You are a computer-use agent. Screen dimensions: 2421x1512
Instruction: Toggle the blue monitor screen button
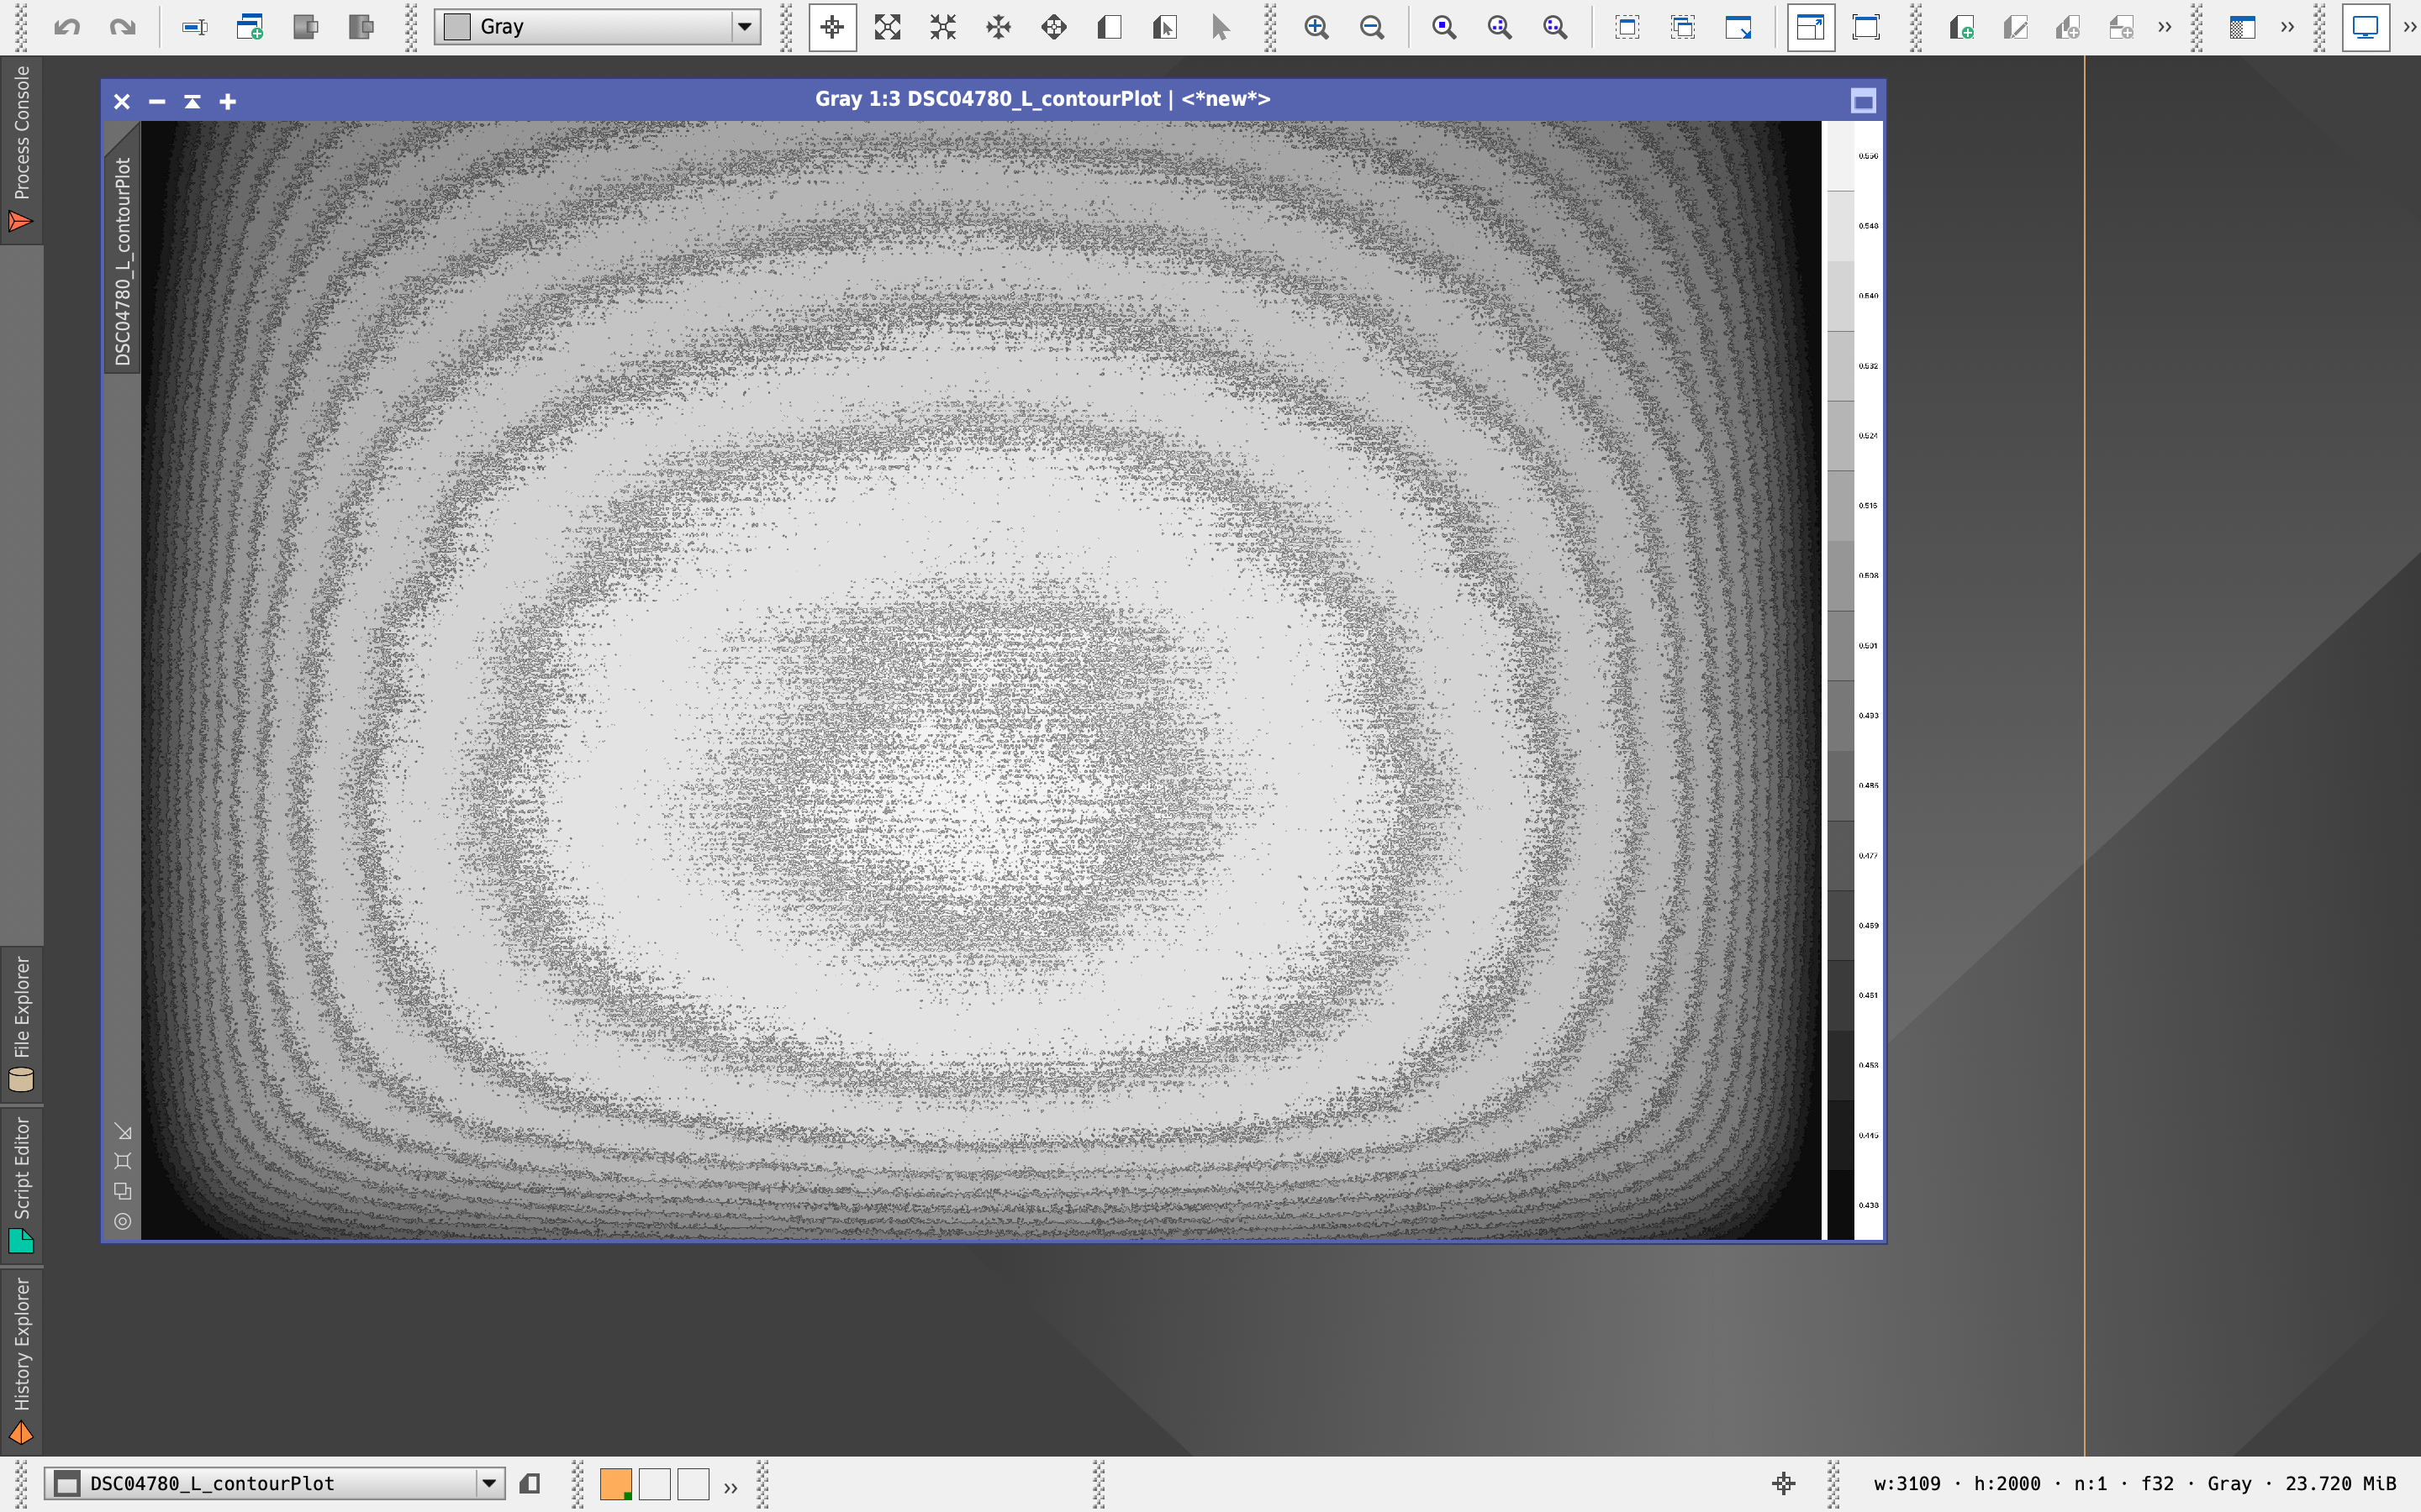coord(2365,27)
